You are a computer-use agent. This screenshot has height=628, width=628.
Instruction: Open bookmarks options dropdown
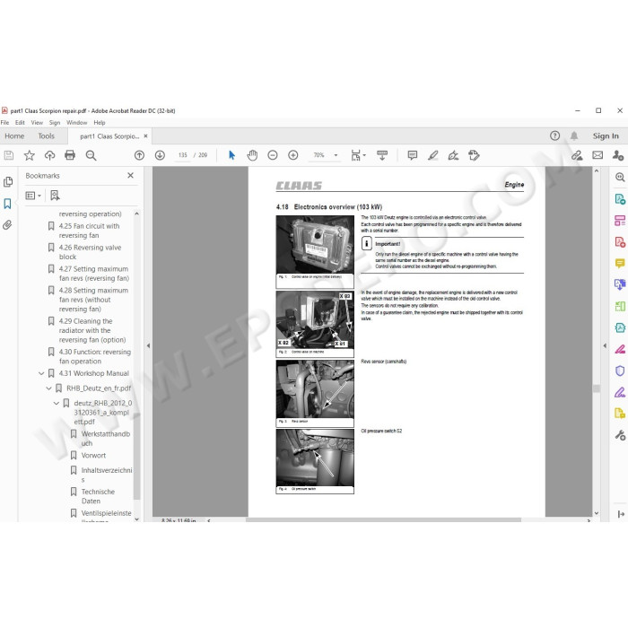pyautogui.click(x=33, y=196)
